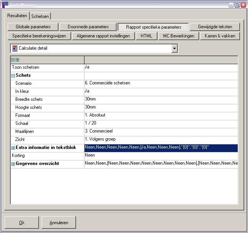Open the Calculatie detail dropdown arrow

(174, 49)
